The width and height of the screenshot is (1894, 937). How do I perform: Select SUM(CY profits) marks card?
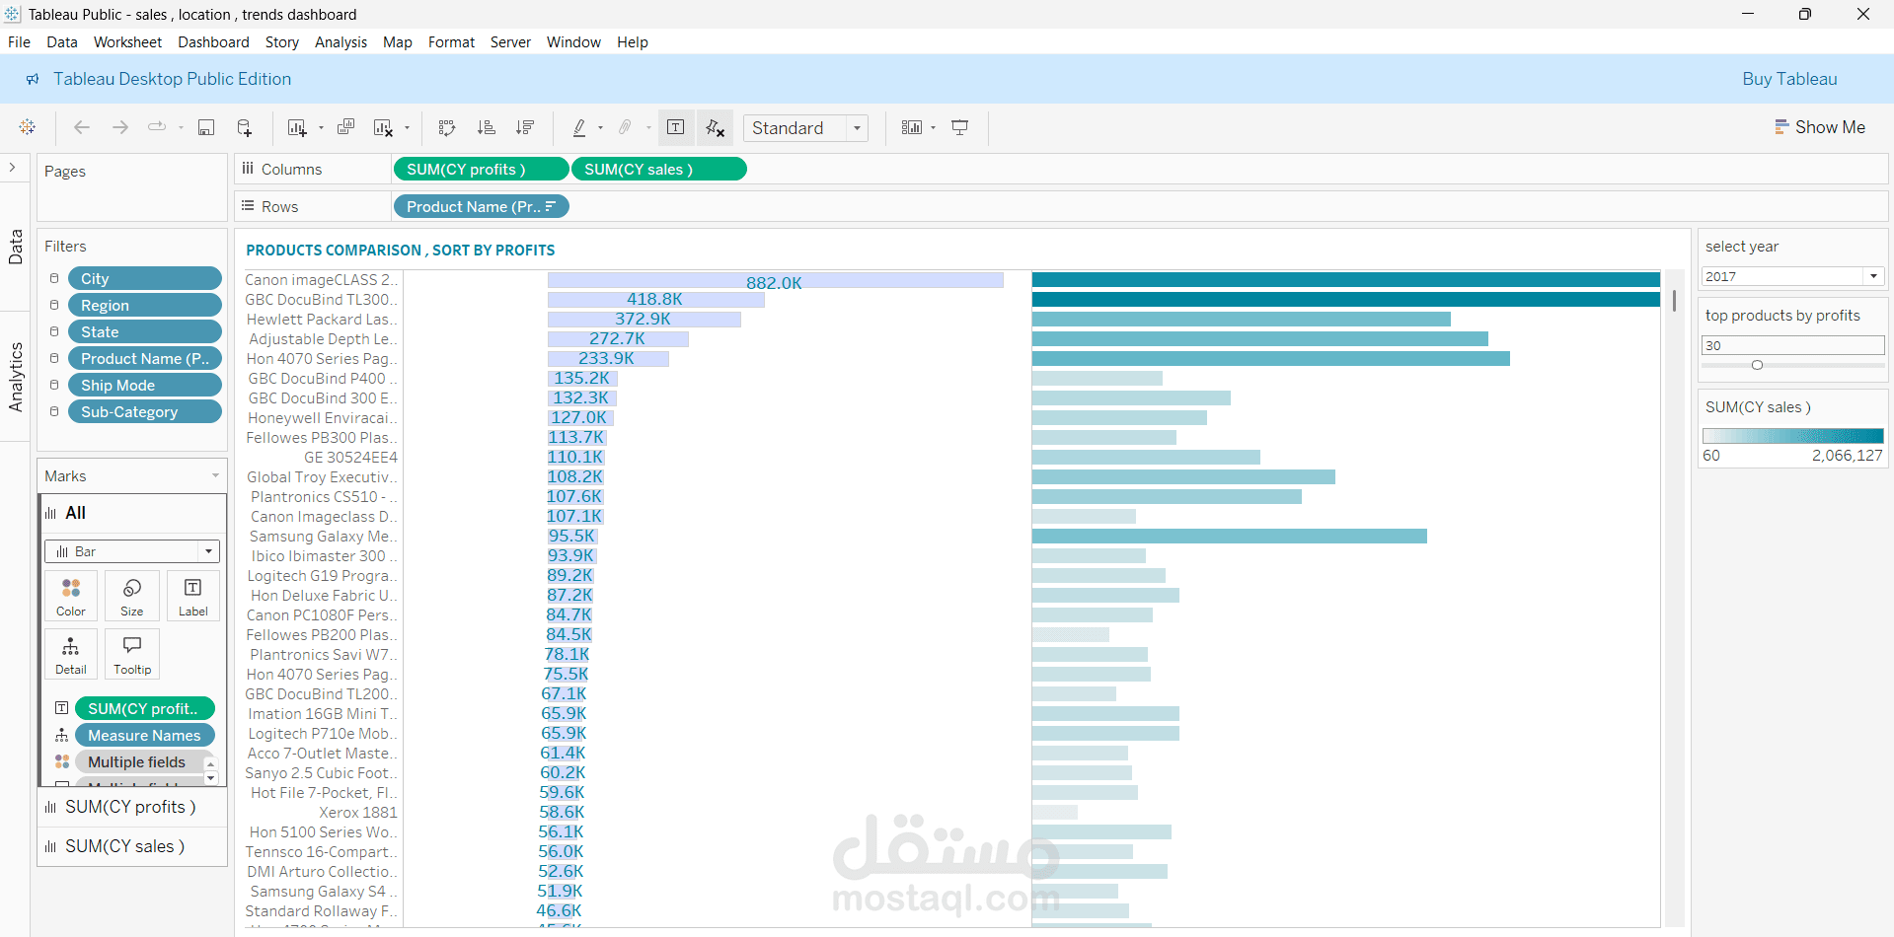click(132, 807)
